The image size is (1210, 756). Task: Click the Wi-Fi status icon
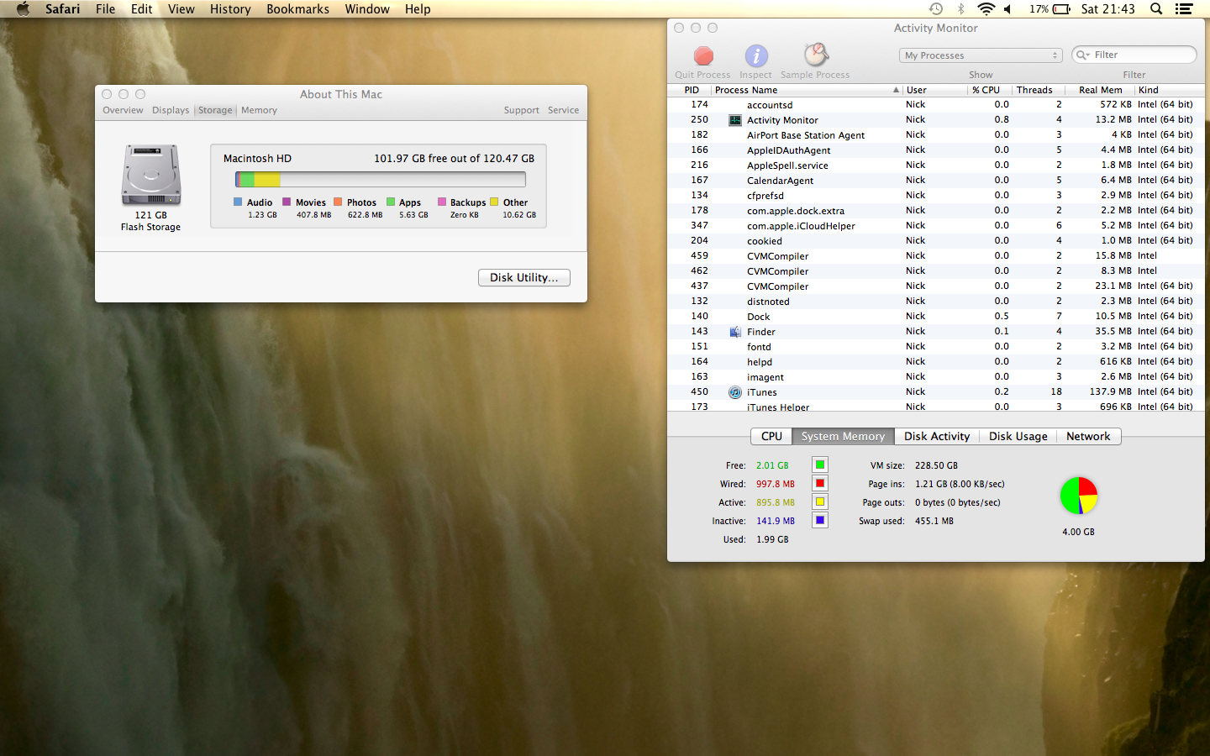point(986,8)
